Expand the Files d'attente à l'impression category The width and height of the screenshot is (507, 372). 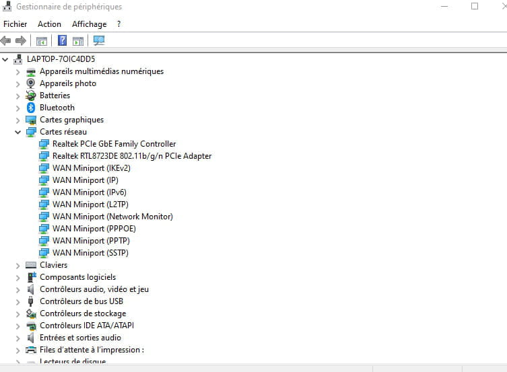[18, 350]
